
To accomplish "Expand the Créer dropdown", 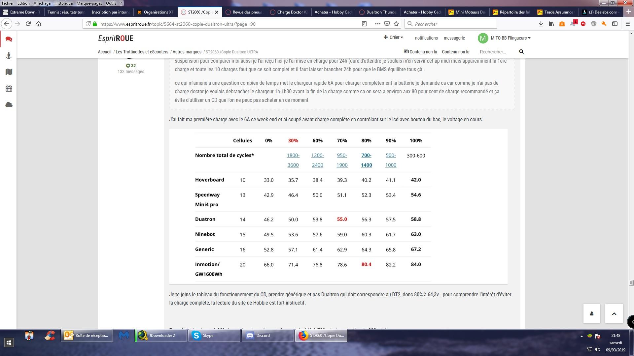I will (393, 37).
